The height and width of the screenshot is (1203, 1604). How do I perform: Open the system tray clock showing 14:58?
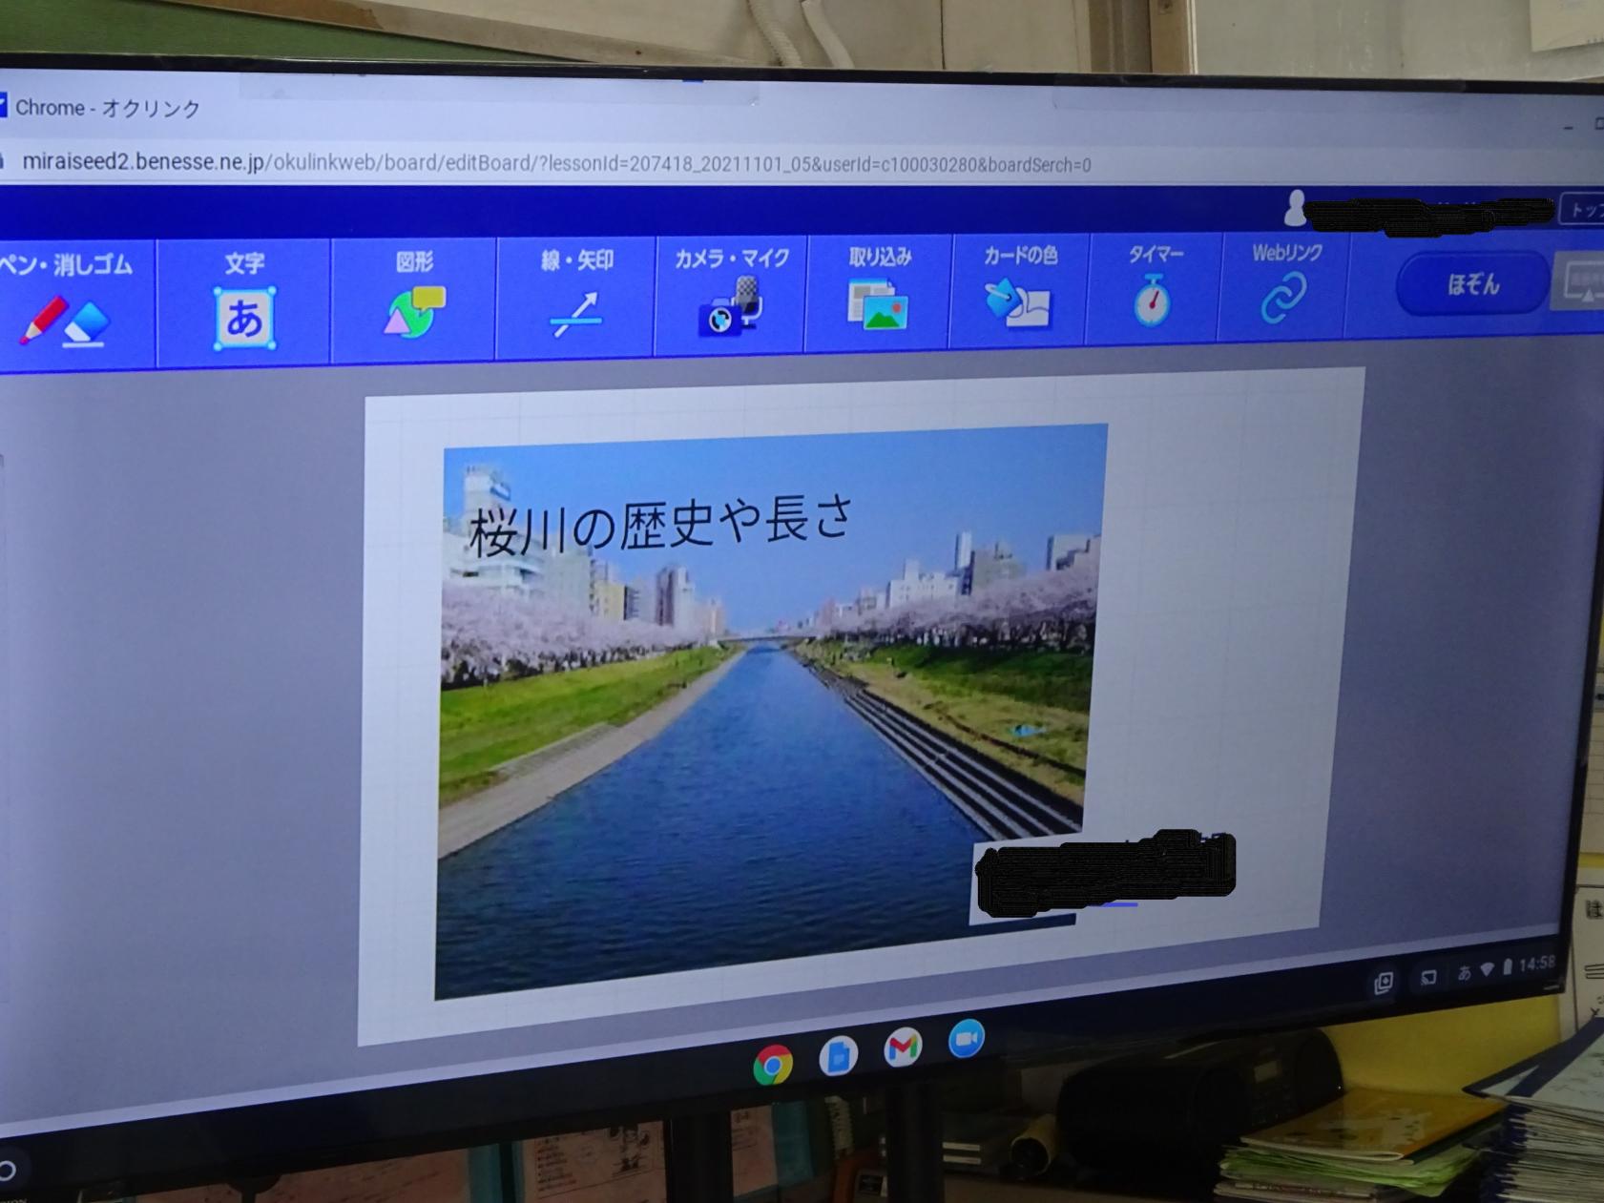point(1536,964)
